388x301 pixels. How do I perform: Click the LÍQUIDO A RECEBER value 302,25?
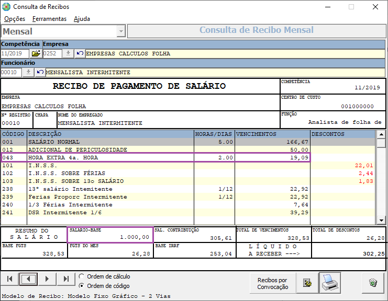374,253
